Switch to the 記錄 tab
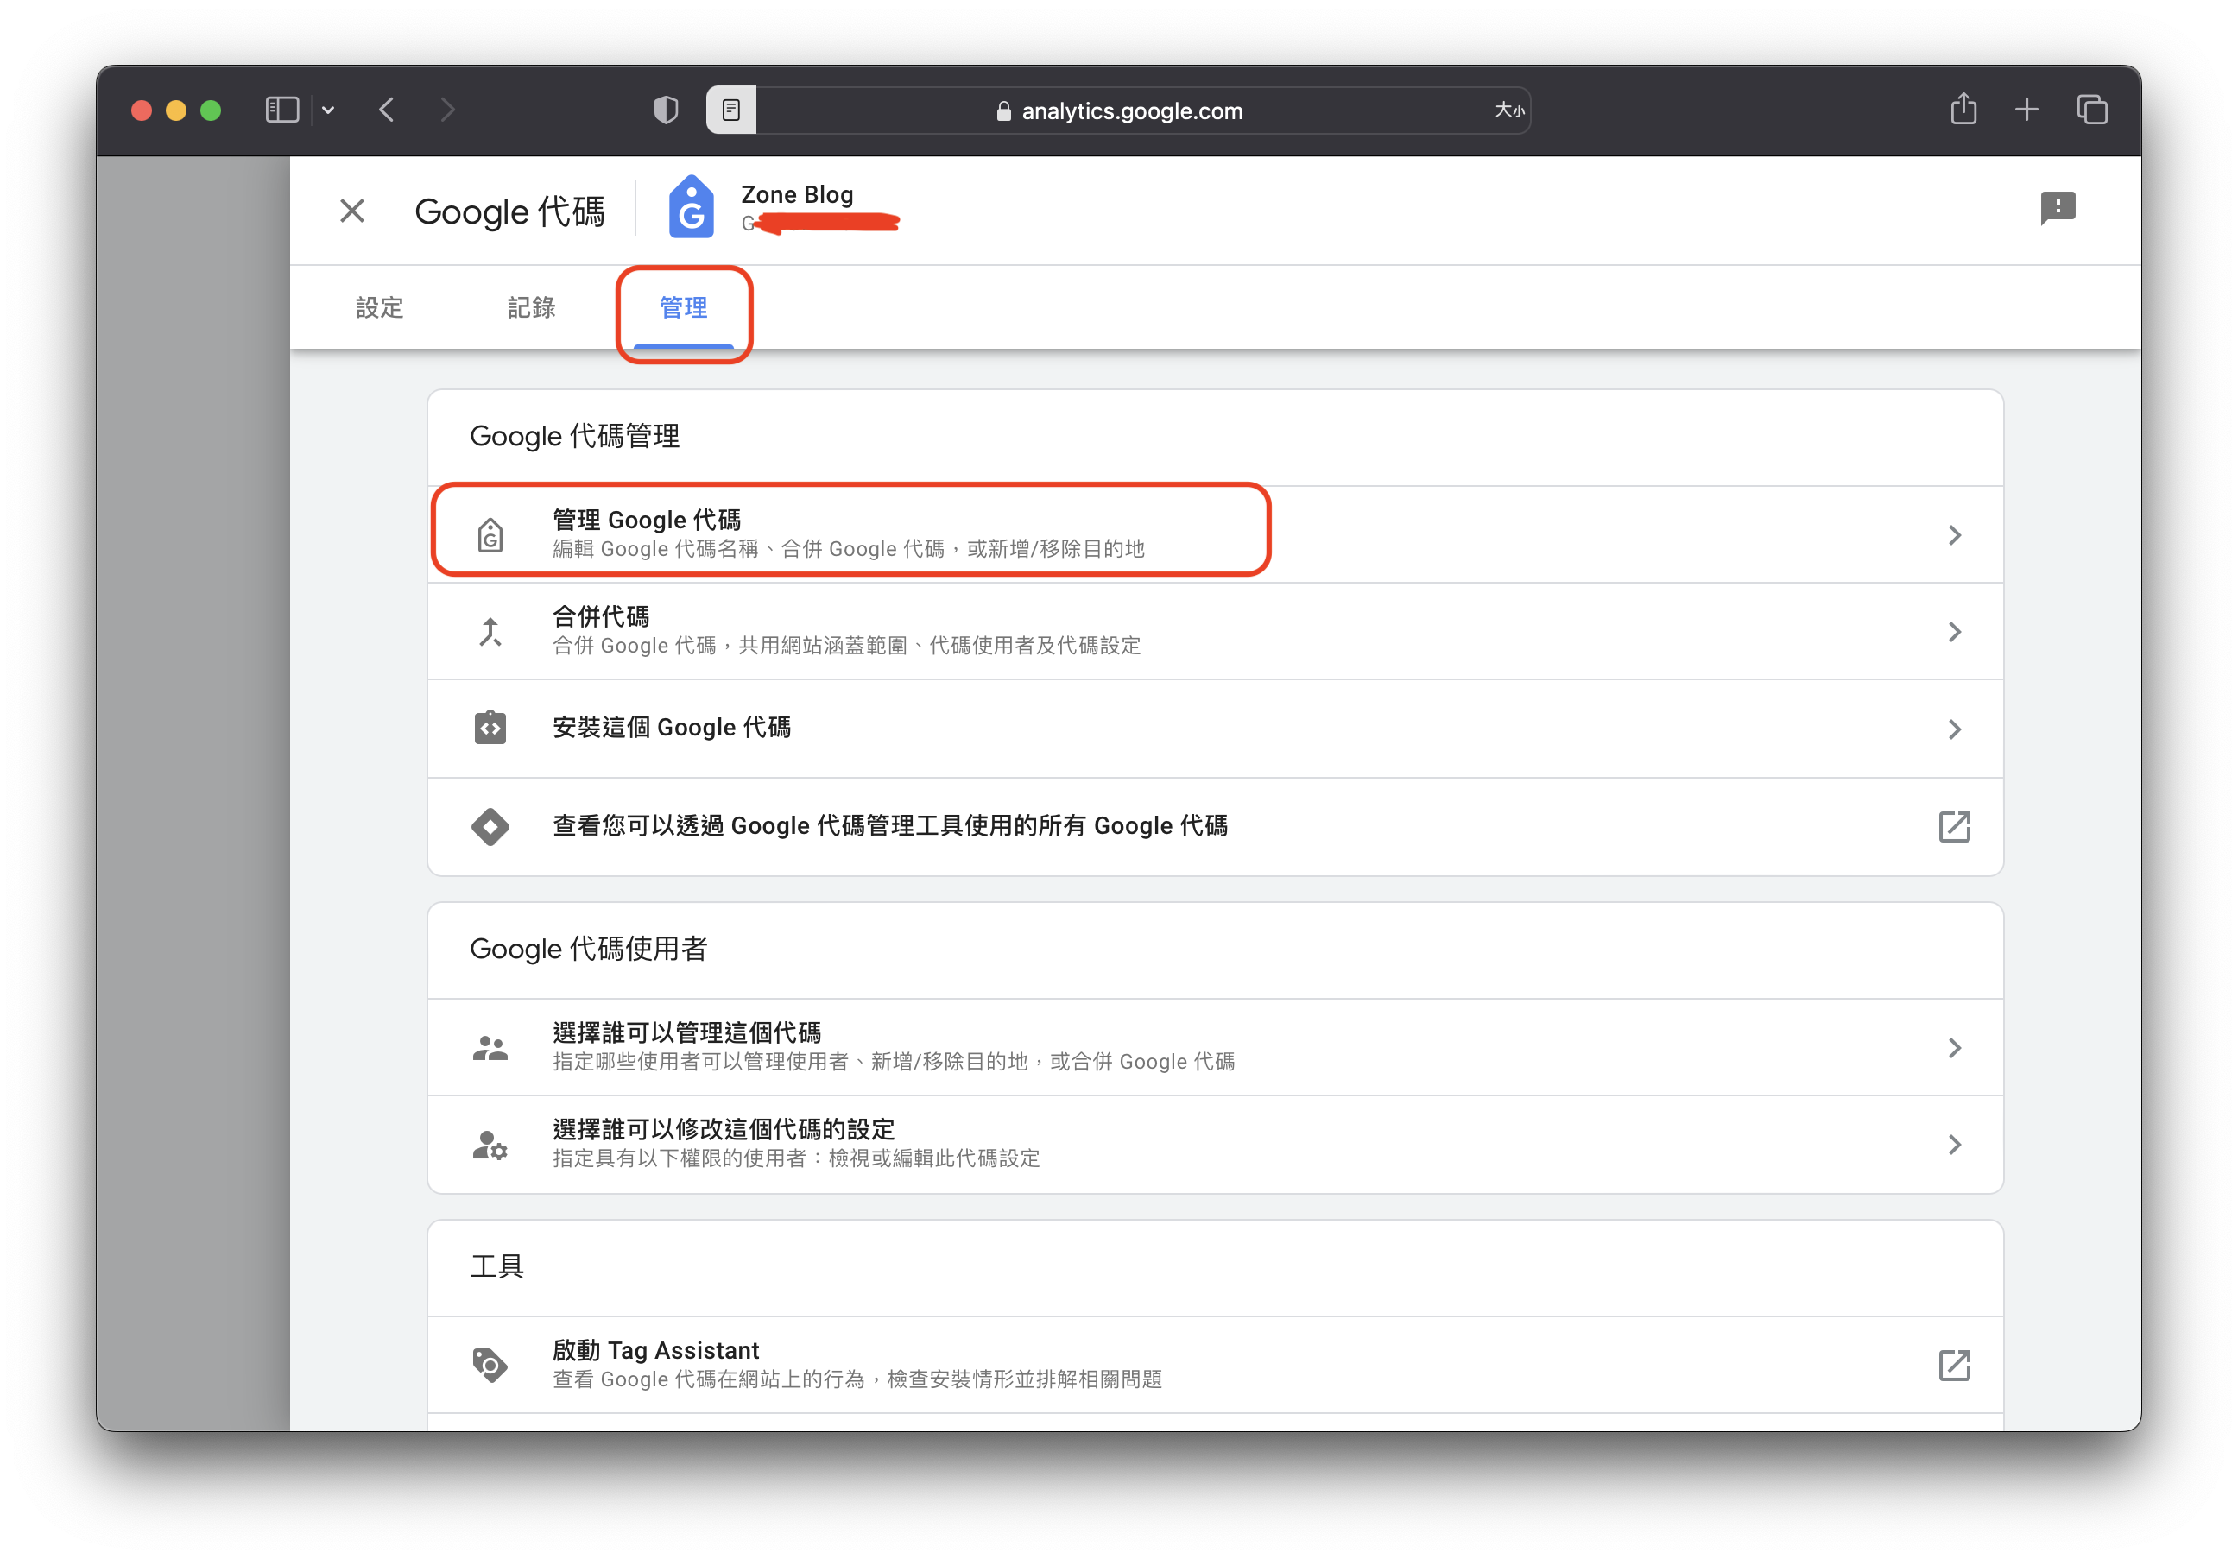The image size is (2238, 1559). click(x=531, y=308)
